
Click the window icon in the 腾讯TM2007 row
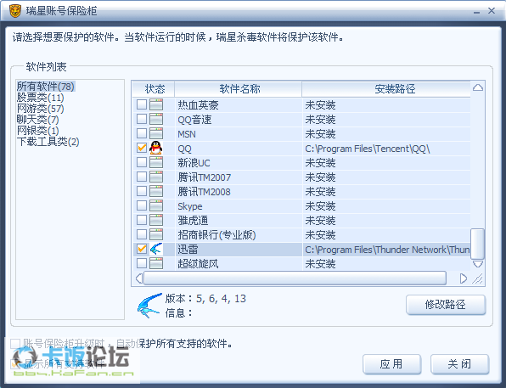pos(156,177)
